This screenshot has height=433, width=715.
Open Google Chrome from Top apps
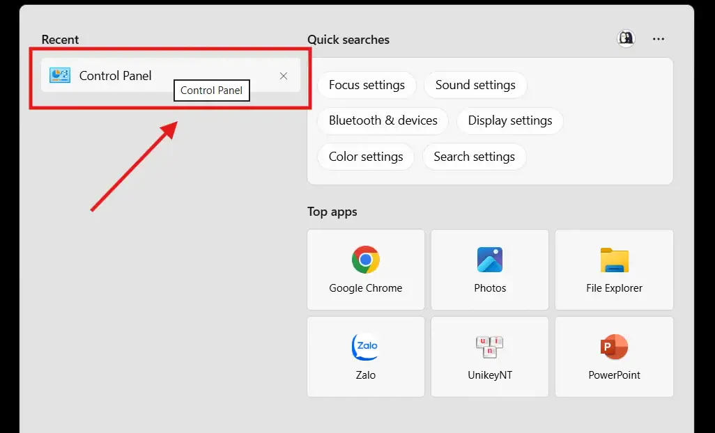coord(365,269)
